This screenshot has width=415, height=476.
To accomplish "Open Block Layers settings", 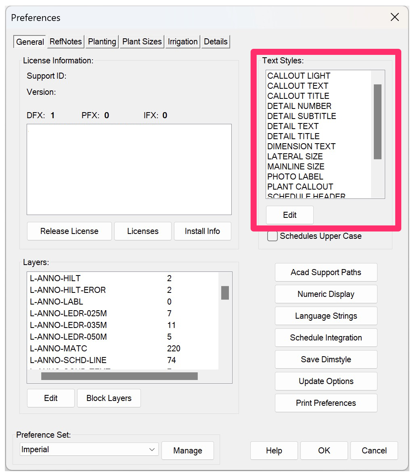I will pos(109,398).
